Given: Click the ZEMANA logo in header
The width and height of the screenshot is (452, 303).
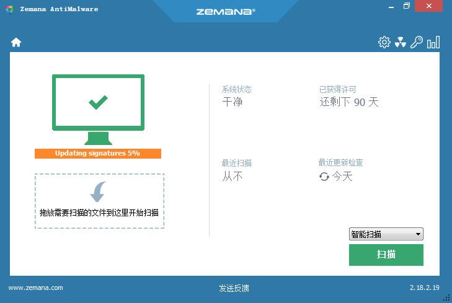Looking at the screenshot, I should pos(226,12).
